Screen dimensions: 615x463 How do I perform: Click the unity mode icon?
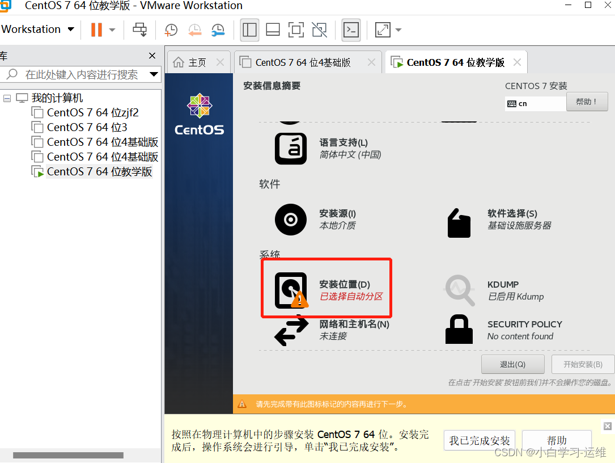pyautogui.click(x=319, y=30)
